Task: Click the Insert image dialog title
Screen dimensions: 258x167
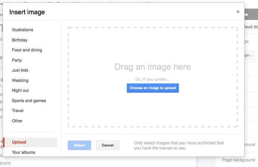Action: [x=27, y=12]
